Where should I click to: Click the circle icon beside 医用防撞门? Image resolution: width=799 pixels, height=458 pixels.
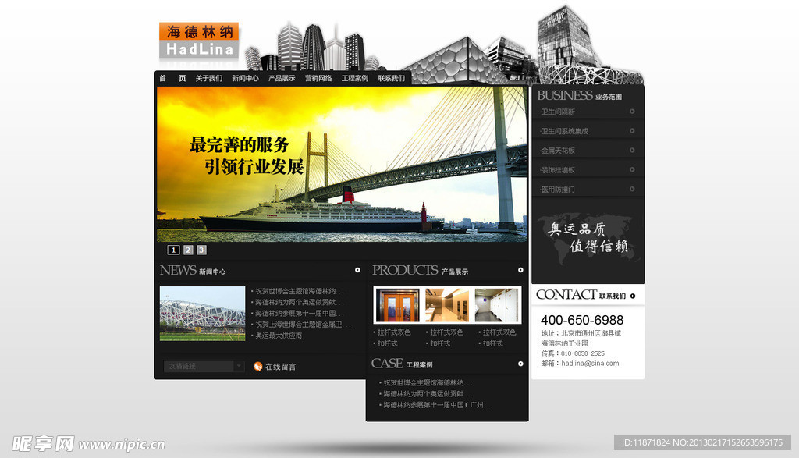(x=632, y=189)
